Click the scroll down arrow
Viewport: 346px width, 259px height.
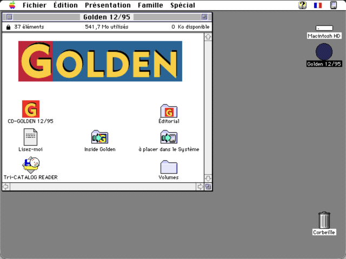[208, 178]
